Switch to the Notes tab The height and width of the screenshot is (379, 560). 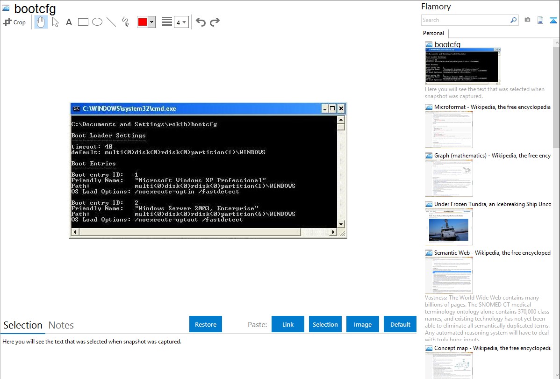61,325
